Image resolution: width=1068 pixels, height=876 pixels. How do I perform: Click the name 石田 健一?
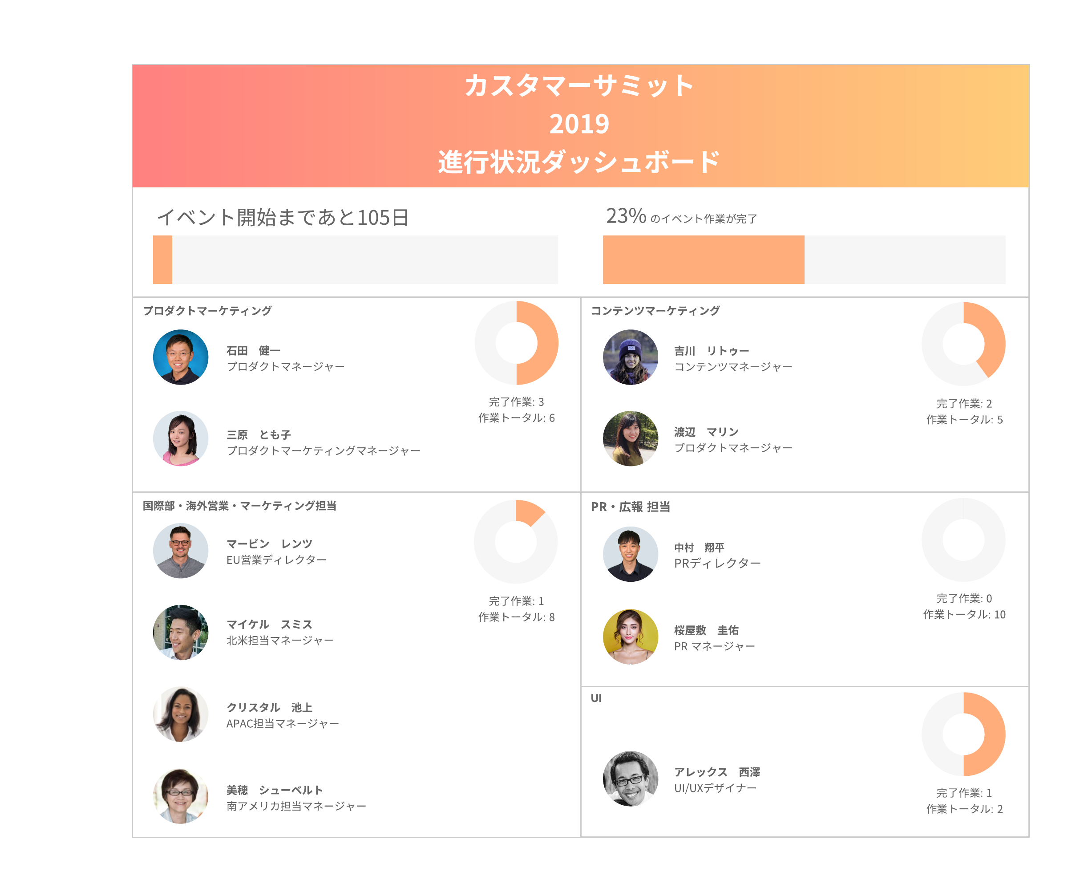tap(253, 350)
